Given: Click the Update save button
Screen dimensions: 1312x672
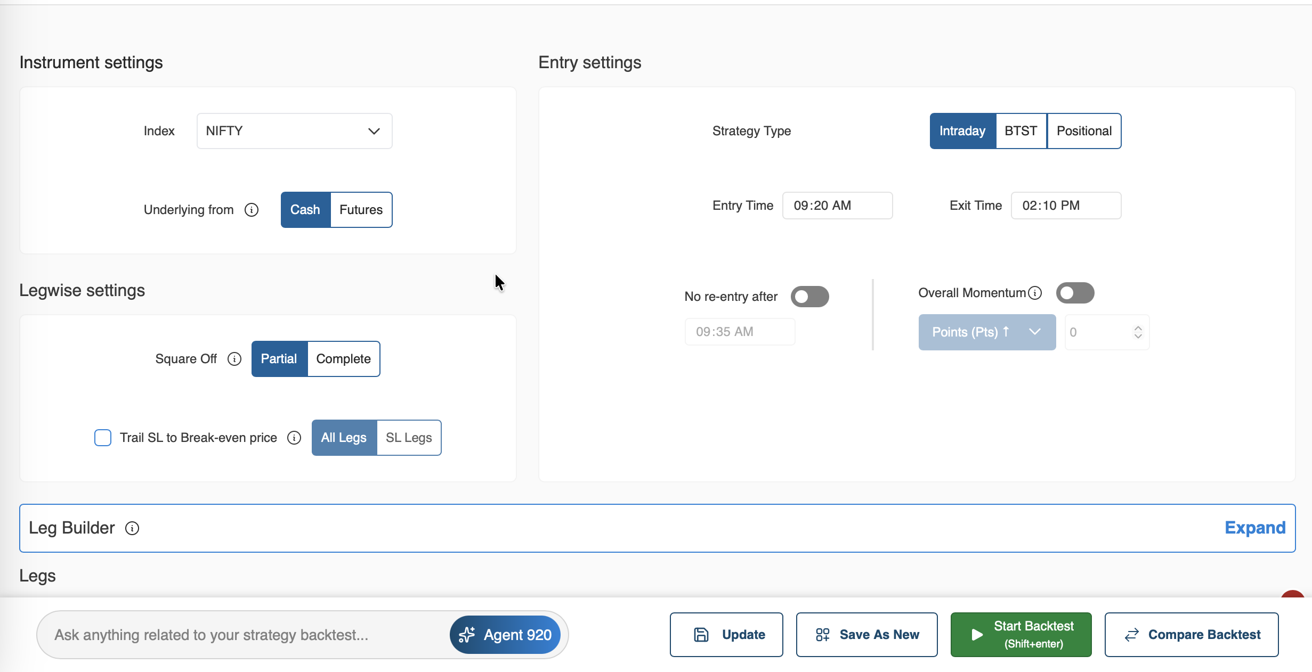Looking at the screenshot, I should pyautogui.click(x=726, y=635).
